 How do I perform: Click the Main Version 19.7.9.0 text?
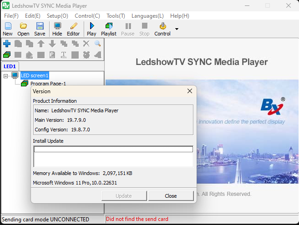pos(60,120)
